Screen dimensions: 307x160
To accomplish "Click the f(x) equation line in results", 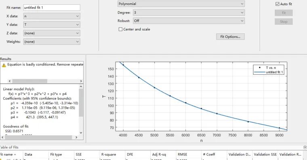I will pyautogui.click(x=38, y=94).
